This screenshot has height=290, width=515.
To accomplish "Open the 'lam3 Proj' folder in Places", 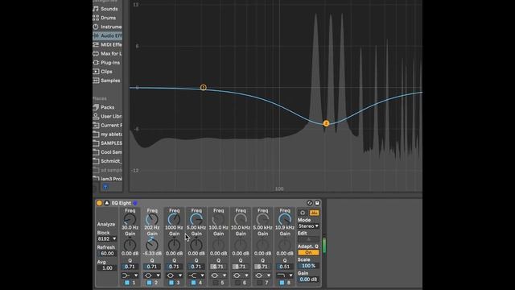I will pos(107,179).
